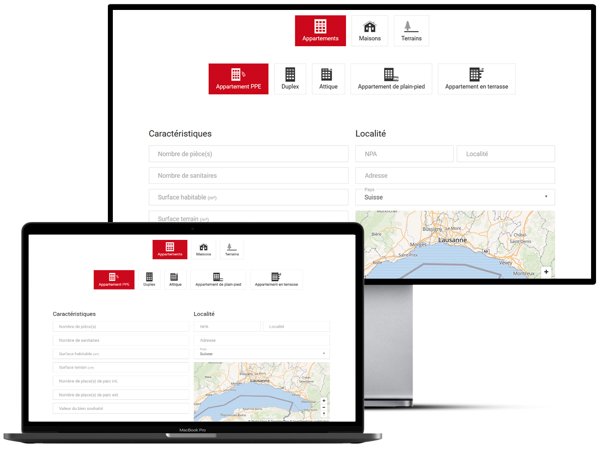Open Pays dropdown on the monitor
This screenshot has height=456, width=599.
(x=455, y=197)
